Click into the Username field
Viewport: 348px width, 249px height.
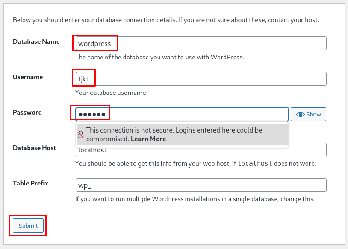201,79
